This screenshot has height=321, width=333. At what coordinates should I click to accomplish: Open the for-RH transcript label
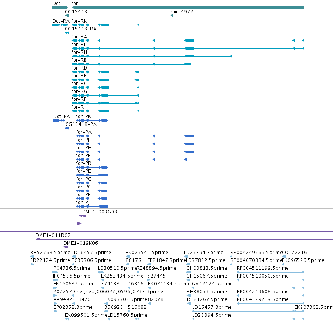[79, 52]
